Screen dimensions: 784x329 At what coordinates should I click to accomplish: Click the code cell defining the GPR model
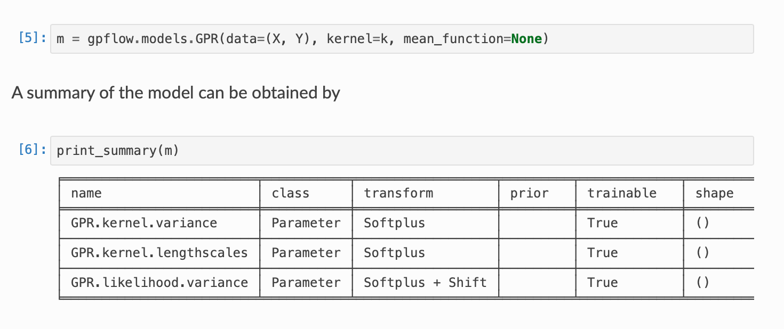click(299, 39)
